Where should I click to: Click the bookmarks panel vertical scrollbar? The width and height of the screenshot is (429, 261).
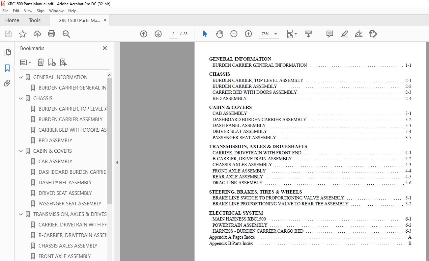click(109, 141)
